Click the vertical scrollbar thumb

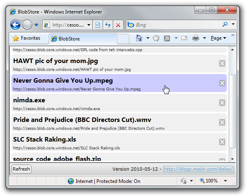tap(232, 111)
